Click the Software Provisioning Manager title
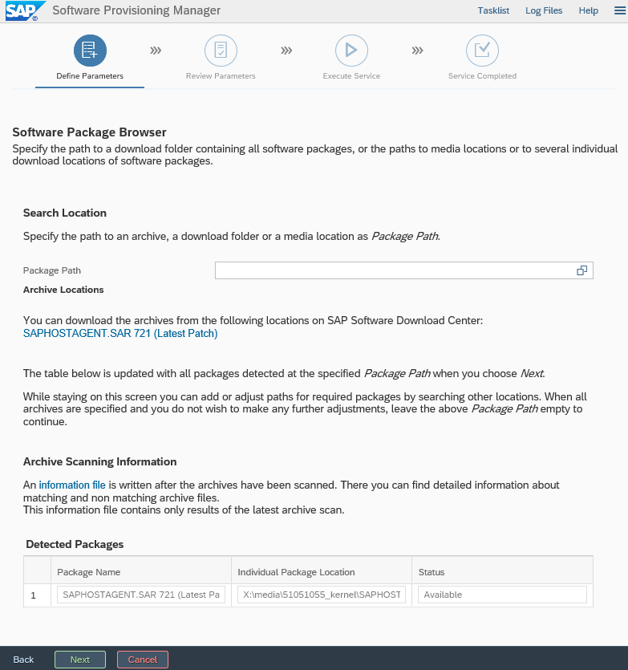 136,10
